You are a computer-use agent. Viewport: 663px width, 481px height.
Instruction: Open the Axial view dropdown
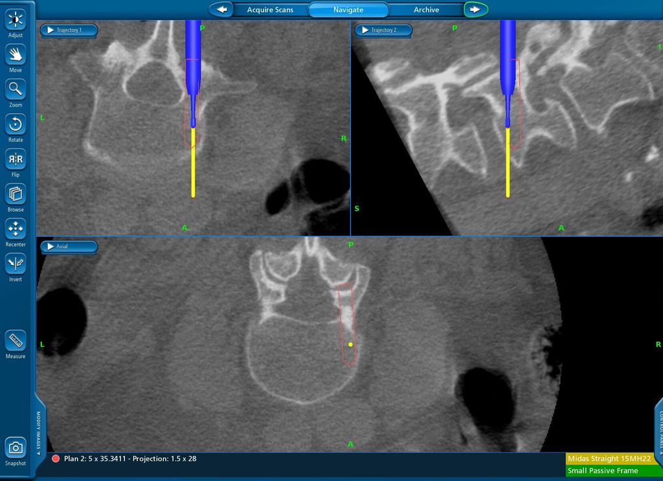pos(69,247)
